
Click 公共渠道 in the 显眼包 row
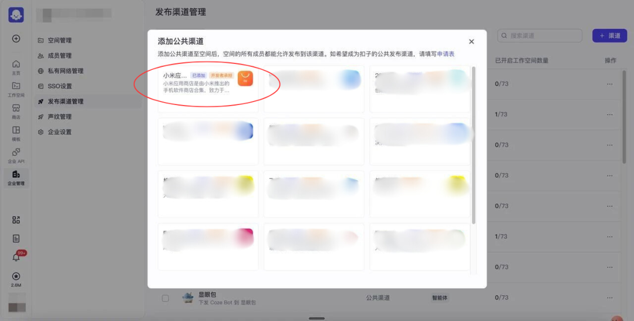(378, 298)
